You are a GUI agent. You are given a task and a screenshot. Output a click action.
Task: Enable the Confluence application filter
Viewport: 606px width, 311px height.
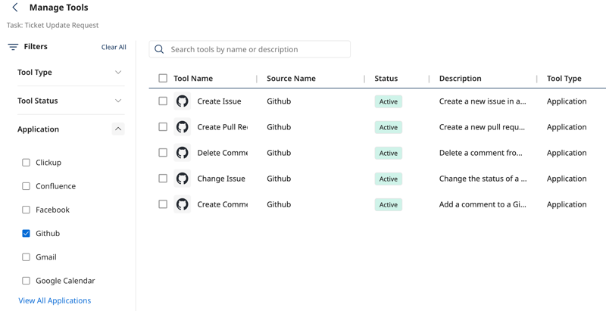(26, 186)
